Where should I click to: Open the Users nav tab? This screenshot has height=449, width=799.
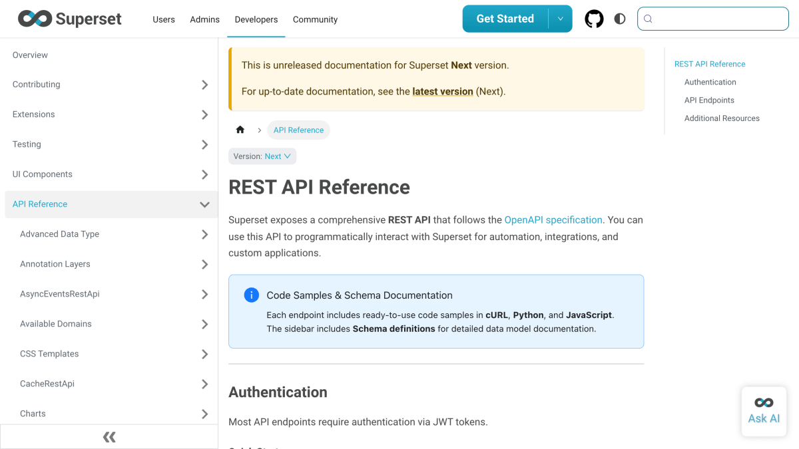click(164, 19)
